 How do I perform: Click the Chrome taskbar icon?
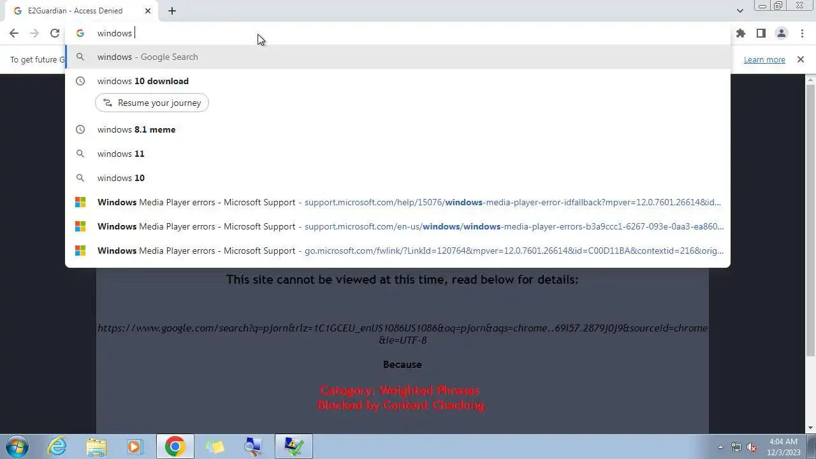click(175, 446)
